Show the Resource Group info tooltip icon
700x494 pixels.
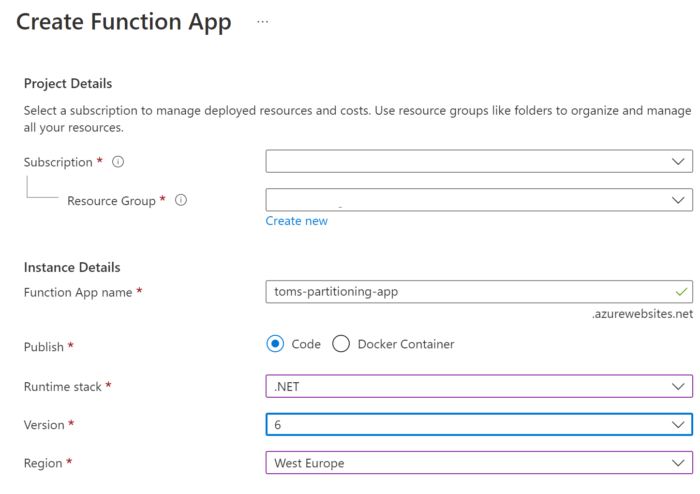click(x=181, y=200)
